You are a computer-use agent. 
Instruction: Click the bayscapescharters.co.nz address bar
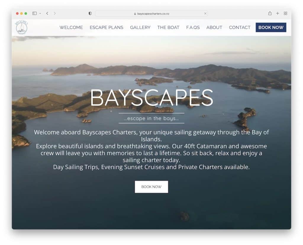[151, 14]
